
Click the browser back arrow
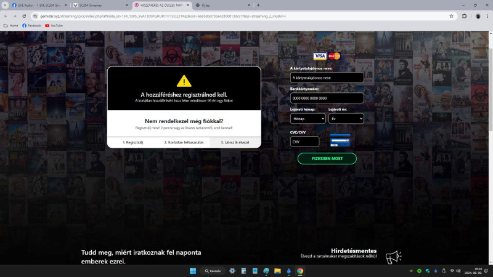tap(6, 16)
